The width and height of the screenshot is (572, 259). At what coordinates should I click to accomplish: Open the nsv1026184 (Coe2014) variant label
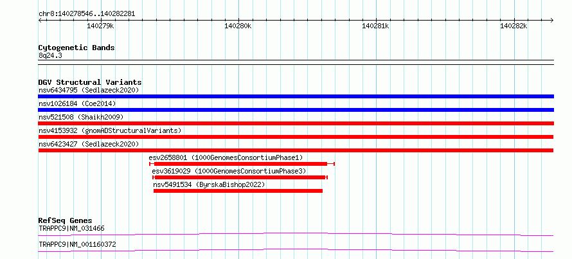click(x=77, y=103)
